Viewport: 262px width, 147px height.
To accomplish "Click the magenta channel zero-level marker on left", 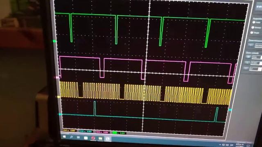I will coord(57,78).
